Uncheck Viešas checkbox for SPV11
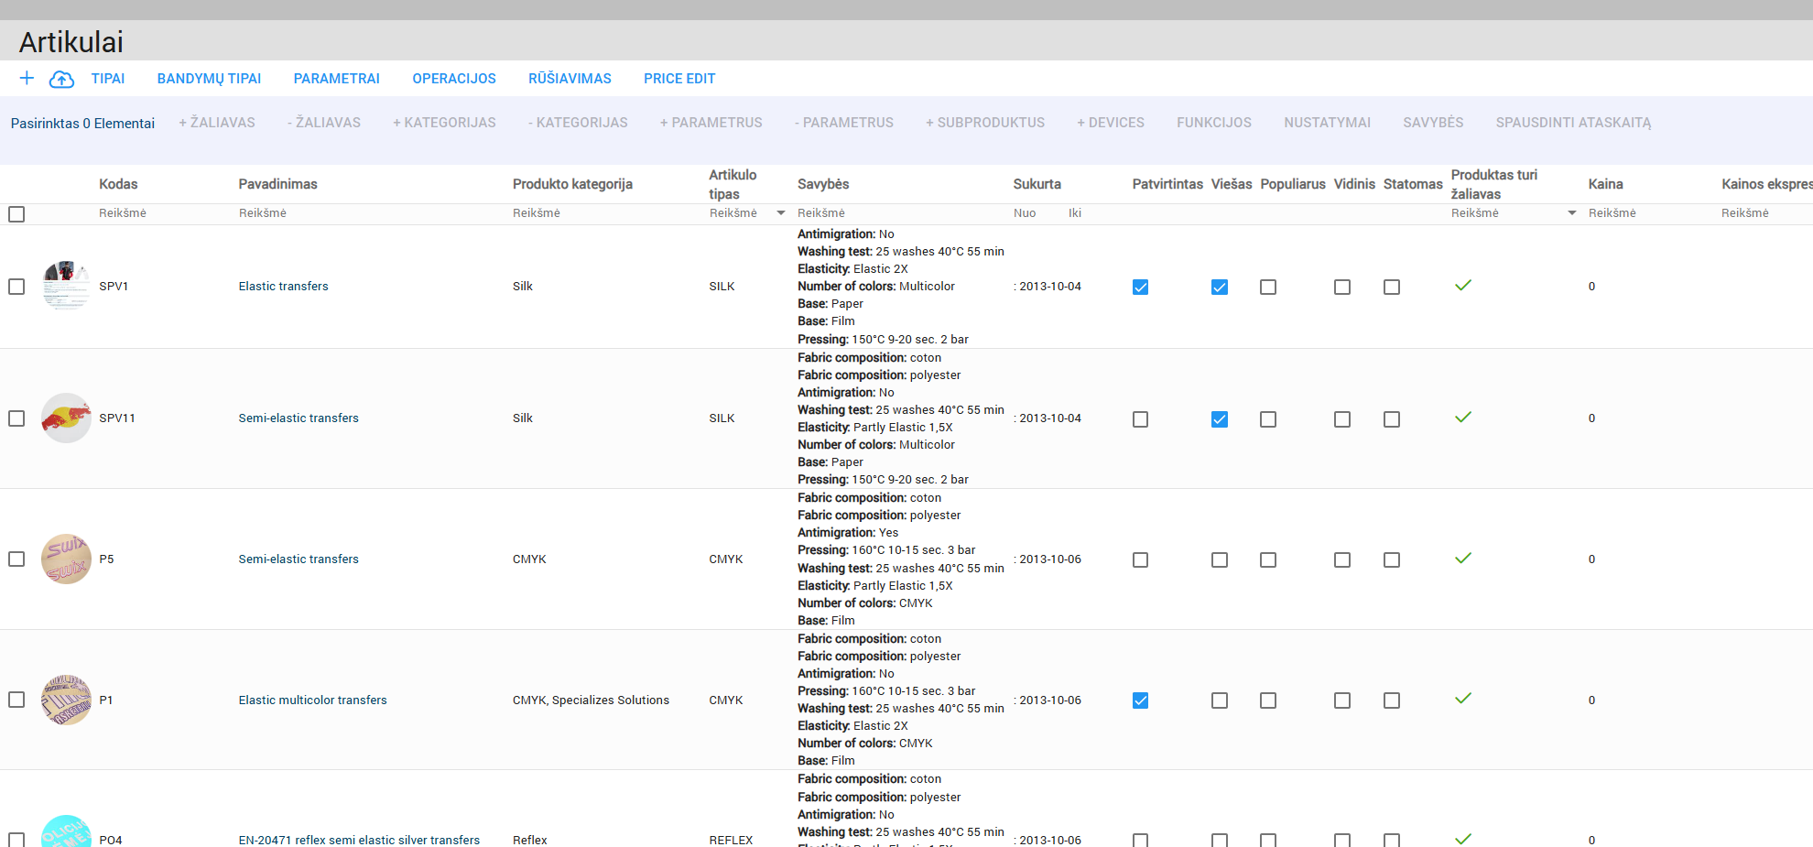The image size is (1813, 847). pyautogui.click(x=1219, y=419)
